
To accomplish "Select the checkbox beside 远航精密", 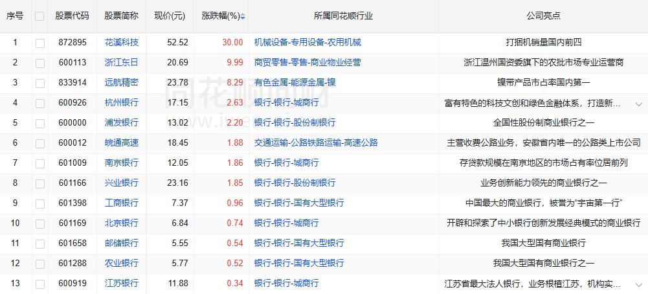I will [40, 83].
